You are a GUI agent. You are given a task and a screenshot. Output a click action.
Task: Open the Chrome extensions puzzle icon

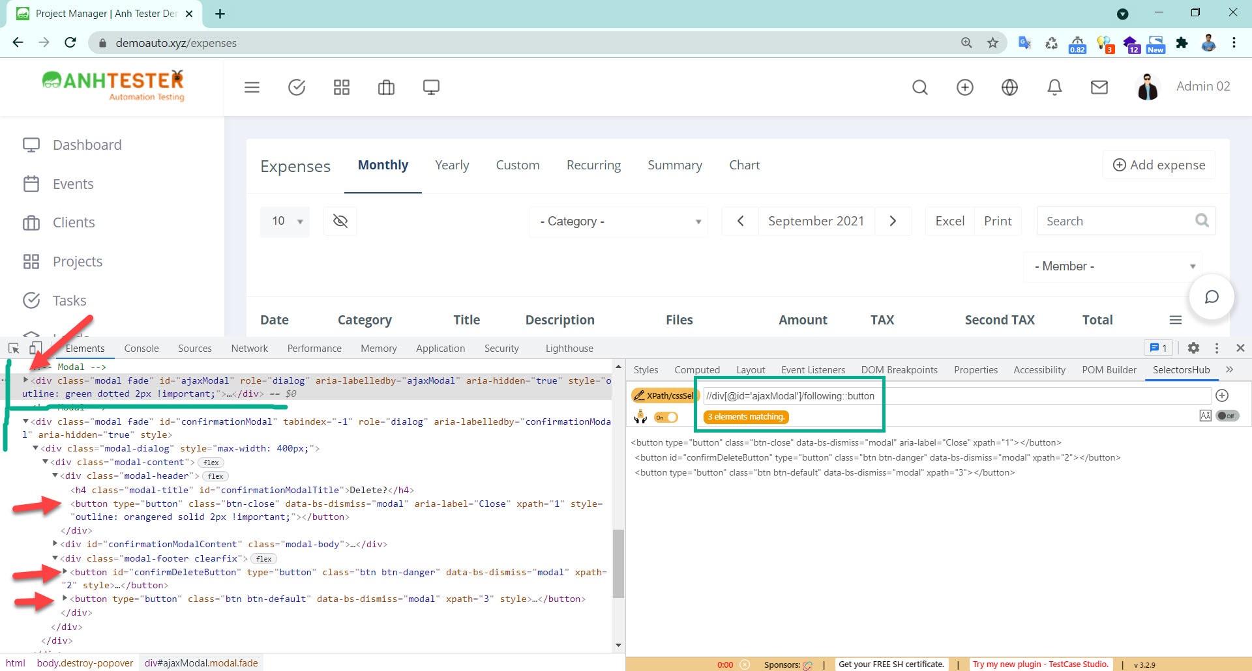1182,43
